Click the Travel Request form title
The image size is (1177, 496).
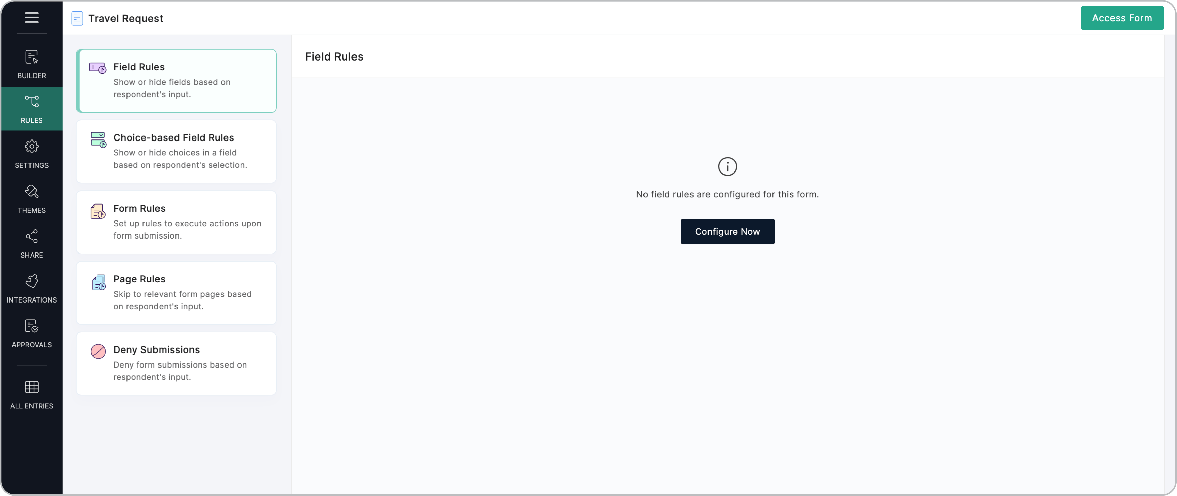pos(126,18)
